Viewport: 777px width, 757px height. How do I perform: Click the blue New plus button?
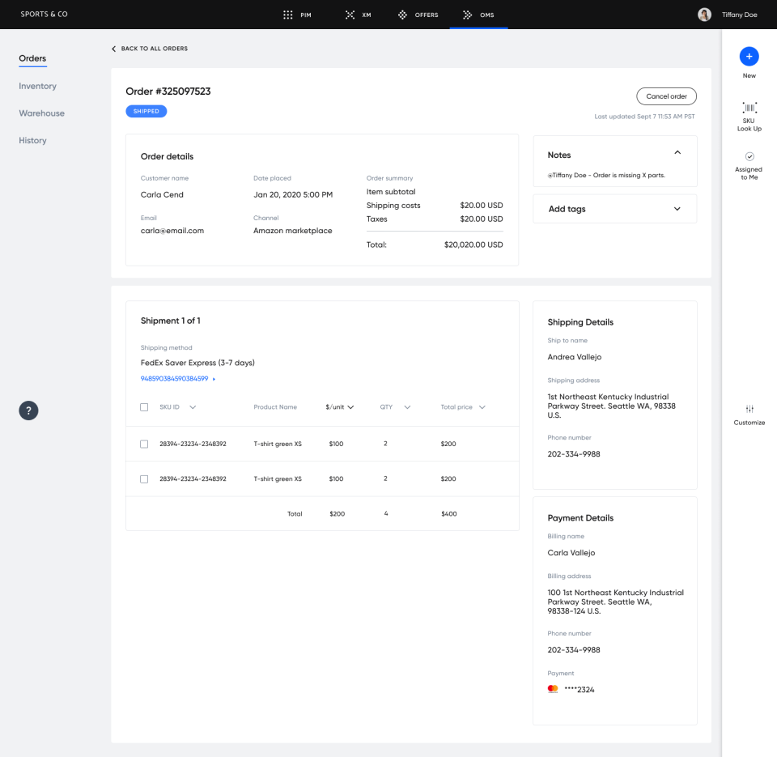point(749,57)
